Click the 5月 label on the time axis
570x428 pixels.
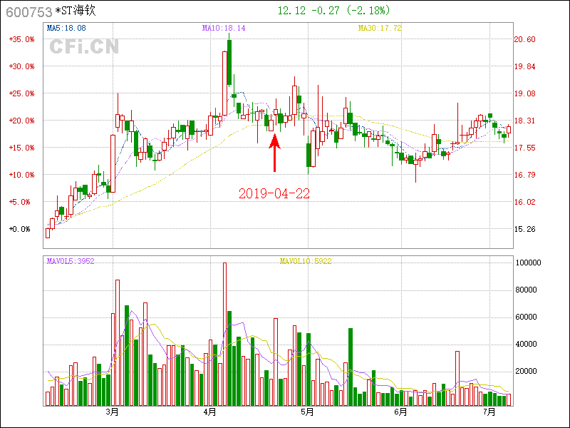[307, 412]
